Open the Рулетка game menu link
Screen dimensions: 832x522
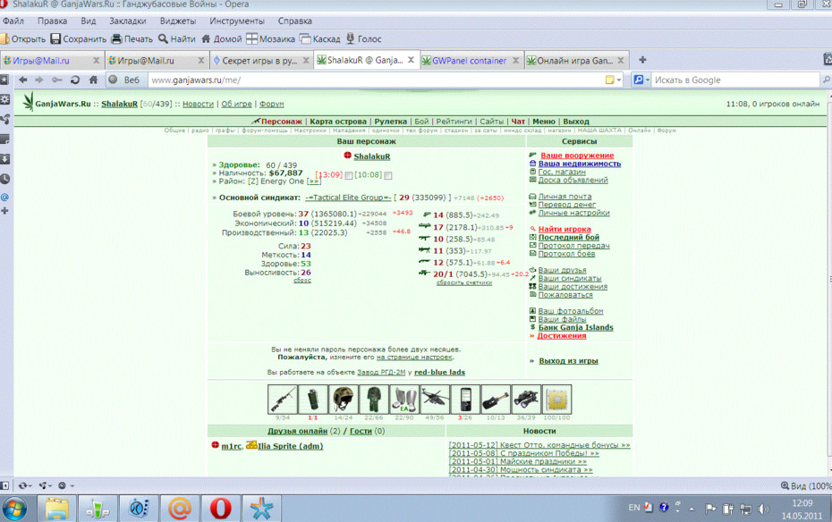pos(391,122)
